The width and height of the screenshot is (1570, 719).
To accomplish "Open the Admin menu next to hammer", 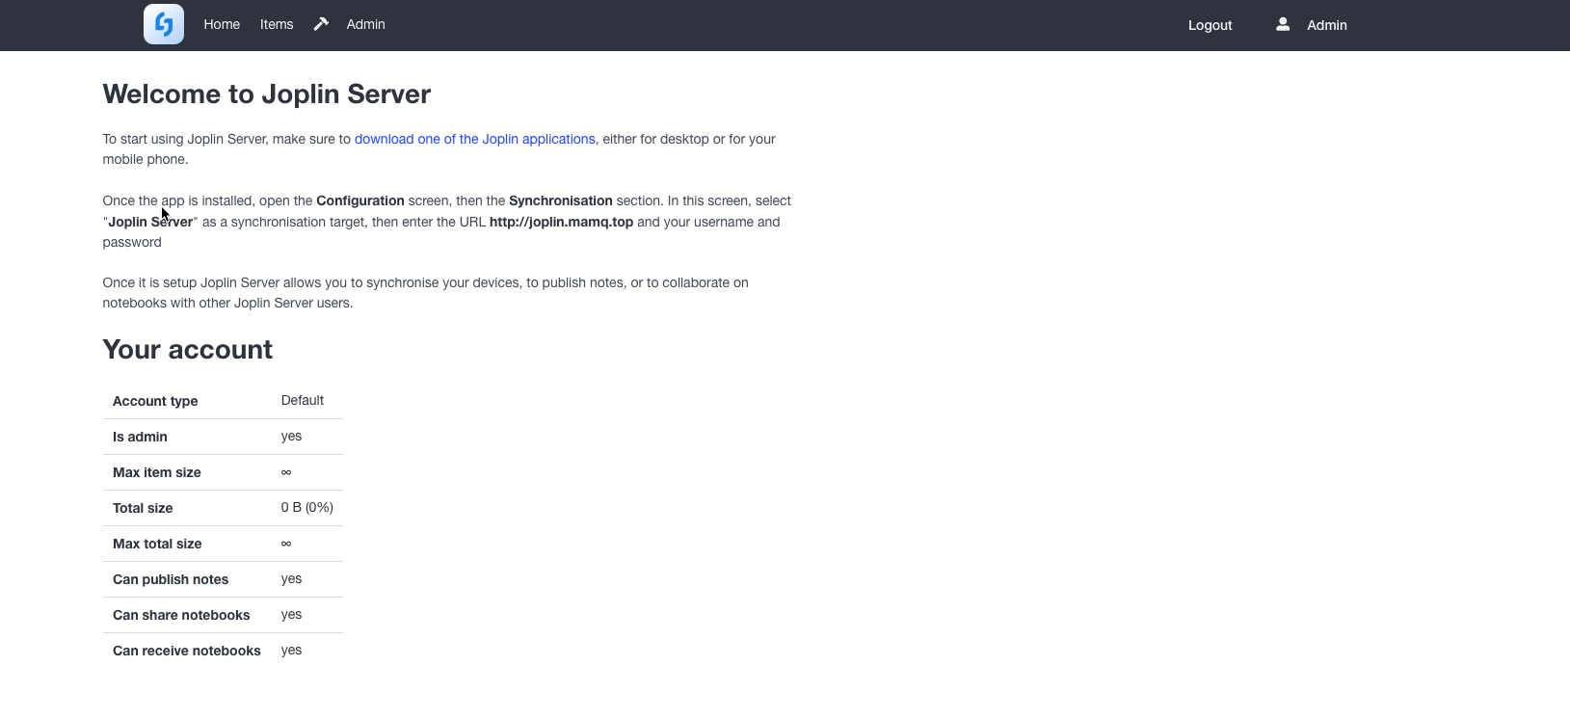I will (x=365, y=24).
